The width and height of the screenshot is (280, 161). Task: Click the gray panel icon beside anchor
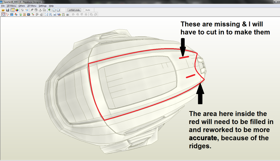(x=44, y=10)
